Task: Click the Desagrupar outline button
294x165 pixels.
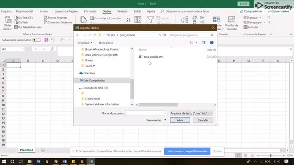Action: point(254,22)
